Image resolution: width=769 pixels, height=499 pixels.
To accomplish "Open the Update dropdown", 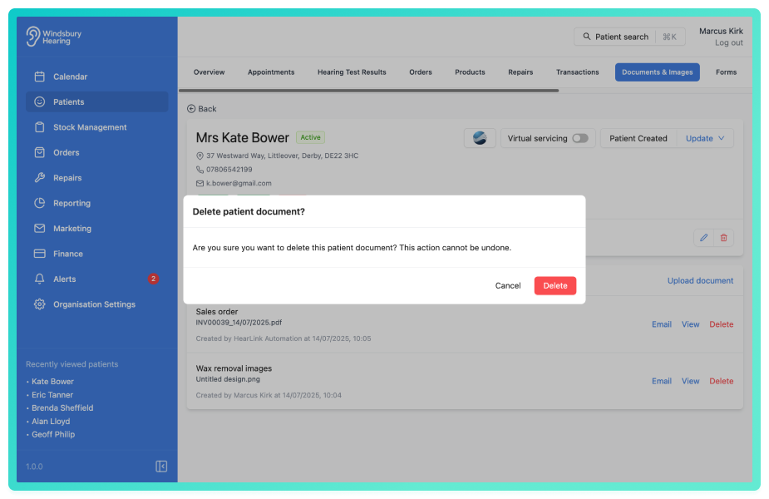I will [x=705, y=138].
